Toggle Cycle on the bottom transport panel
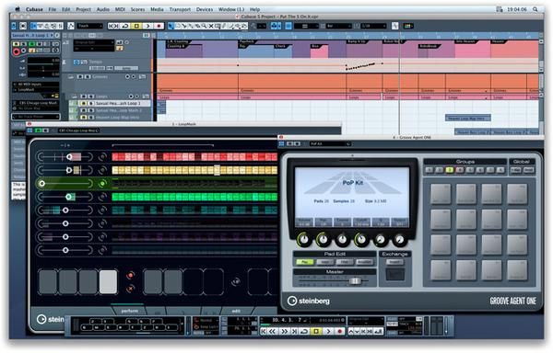Image resolution: width=553 pixels, height=353 pixels. (x=304, y=331)
